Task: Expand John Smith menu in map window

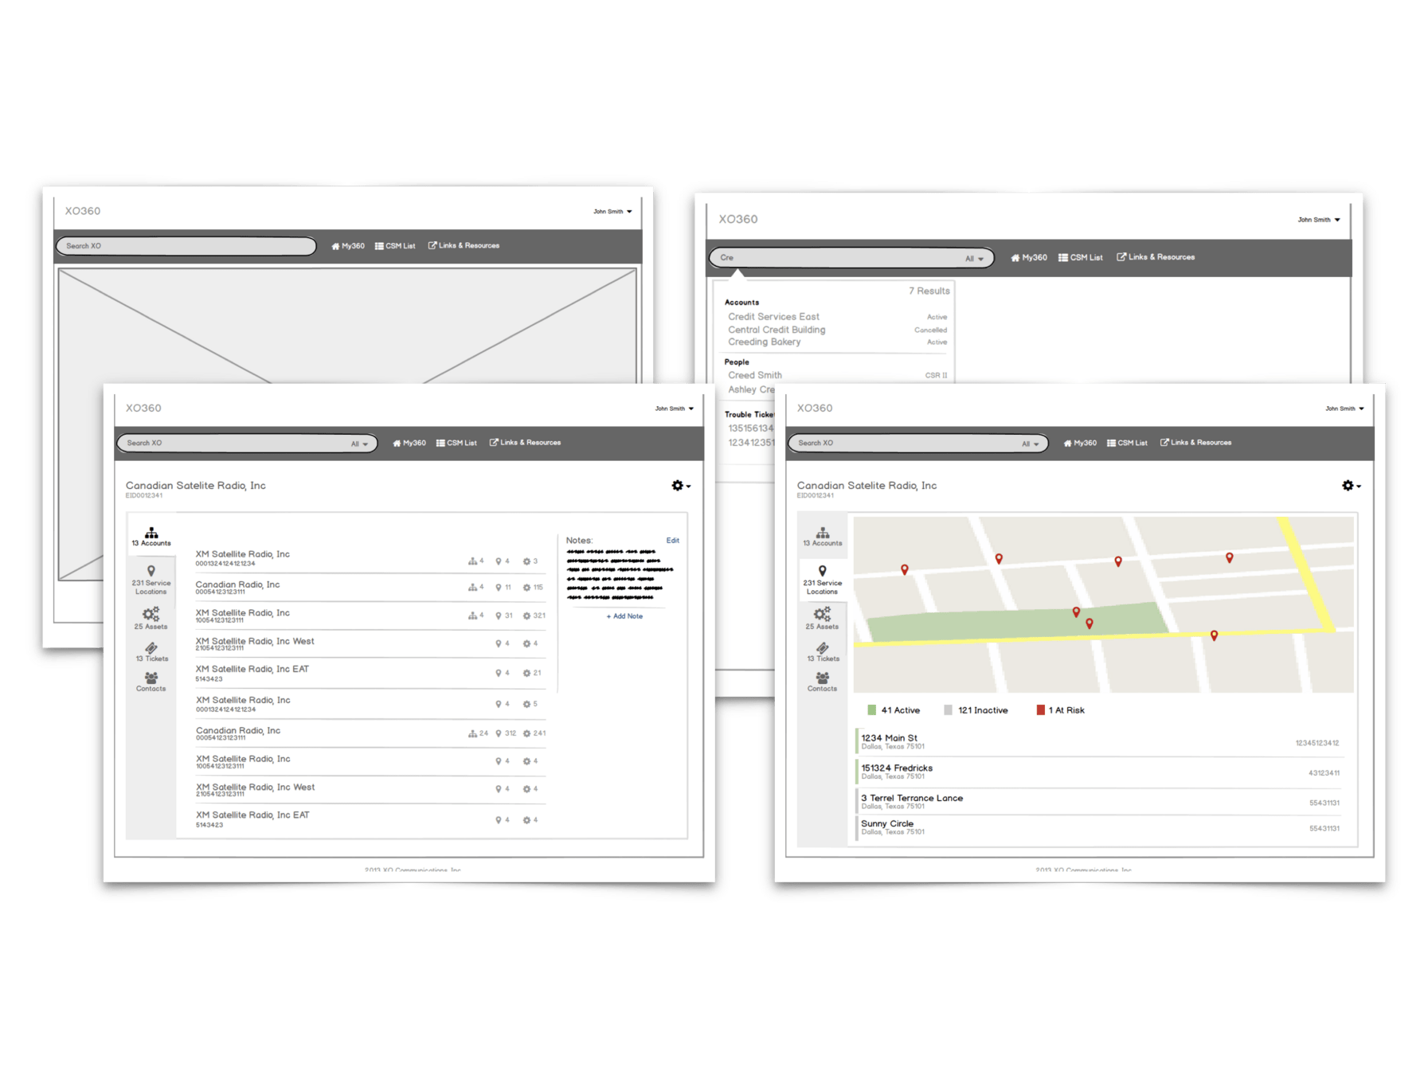Action: pyautogui.click(x=1344, y=408)
